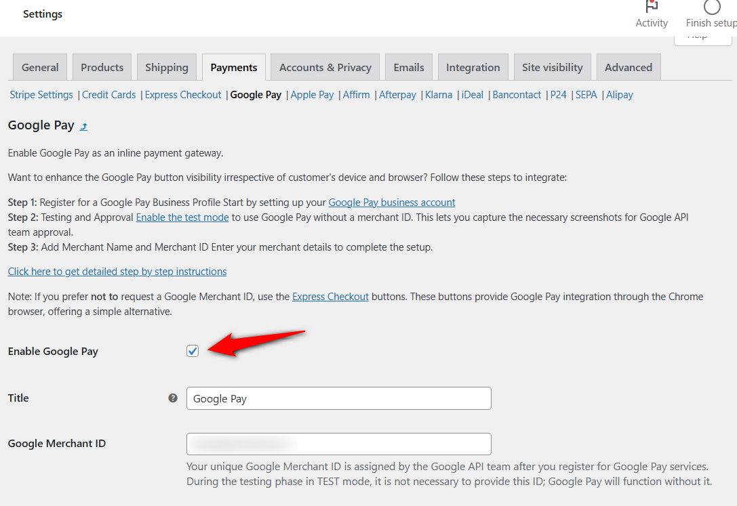Select the Advanced tab

(628, 67)
